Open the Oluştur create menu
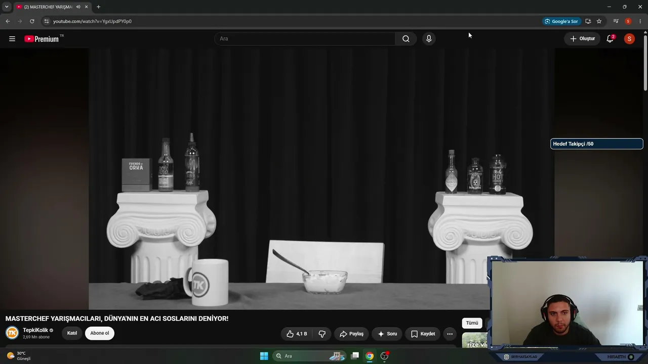Image resolution: width=648 pixels, height=364 pixels. coord(582,39)
